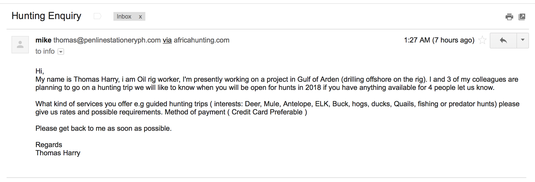
Task: Click the "to info" recipient text
Action: (x=45, y=51)
